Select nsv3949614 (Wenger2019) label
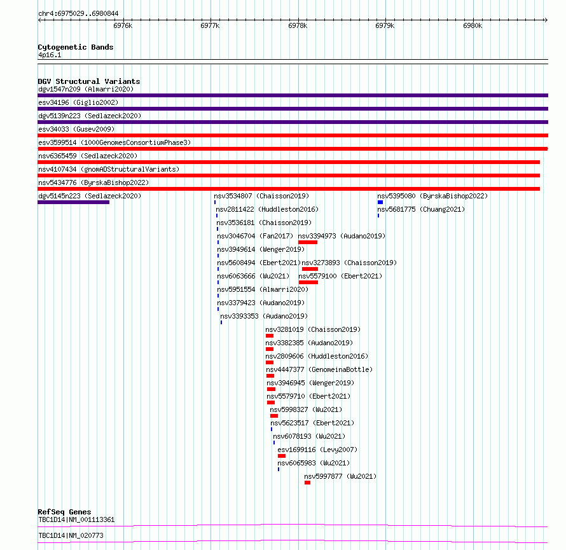Image resolution: width=566 pixels, height=550 pixels. (261, 249)
